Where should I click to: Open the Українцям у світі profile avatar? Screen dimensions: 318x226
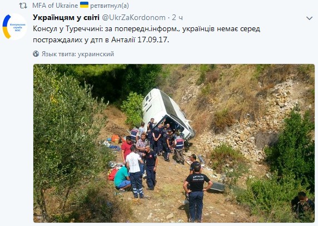coord(14,27)
